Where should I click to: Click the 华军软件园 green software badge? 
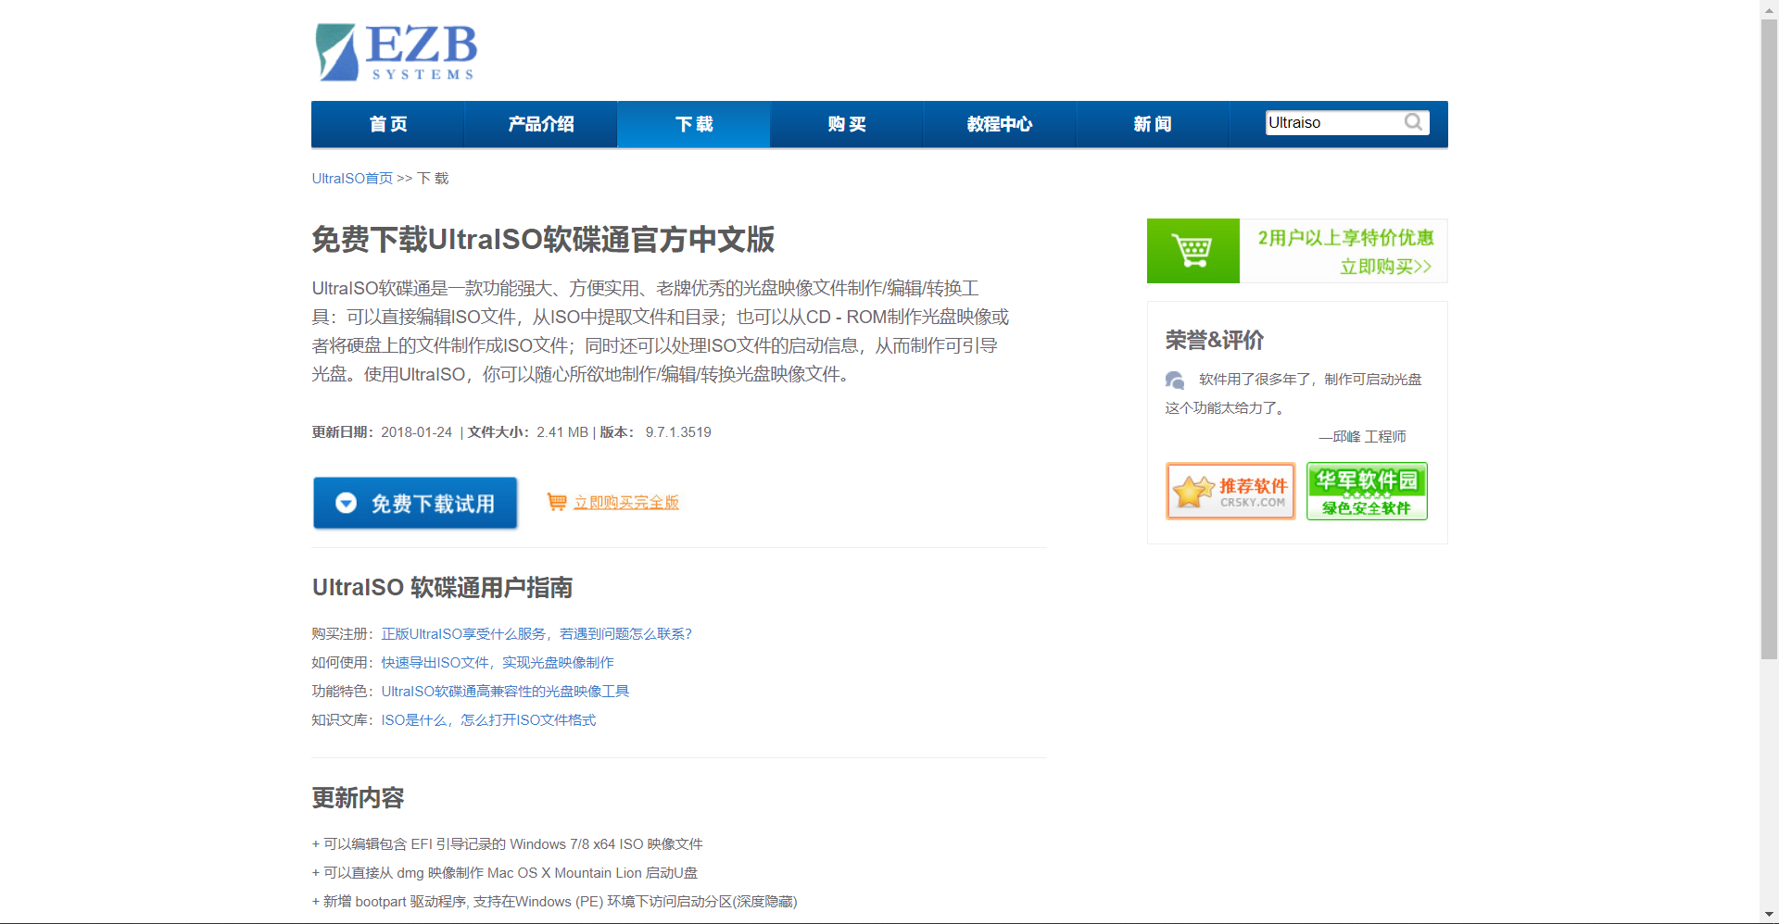point(1367,491)
